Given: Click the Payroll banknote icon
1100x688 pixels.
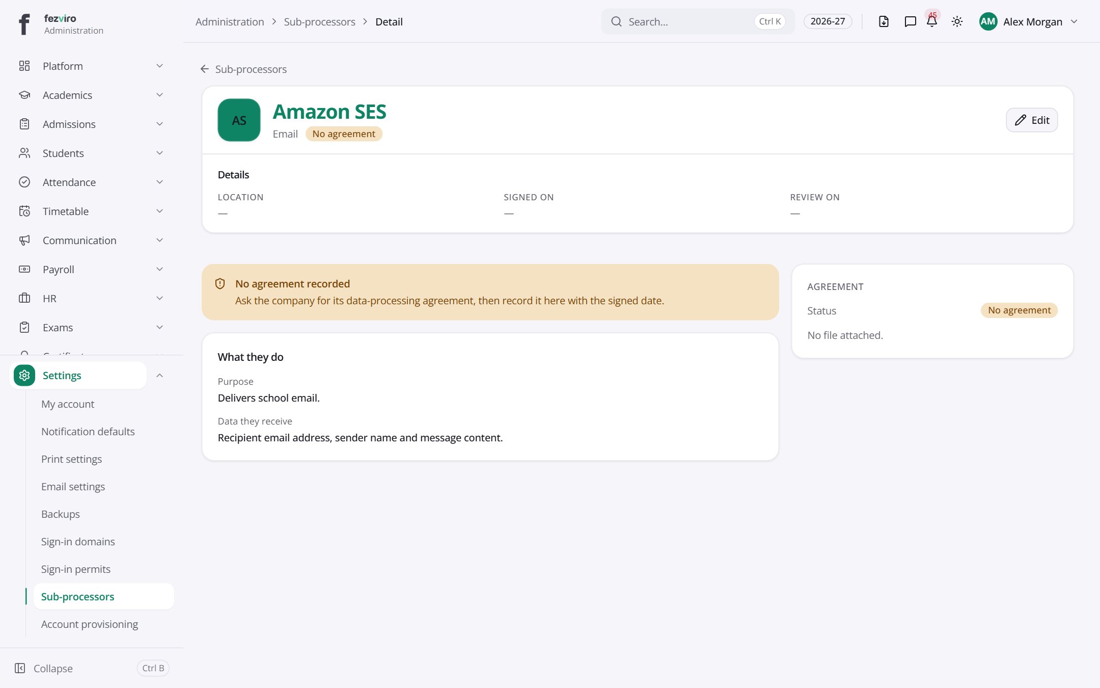Looking at the screenshot, I should tap(24, 269).
